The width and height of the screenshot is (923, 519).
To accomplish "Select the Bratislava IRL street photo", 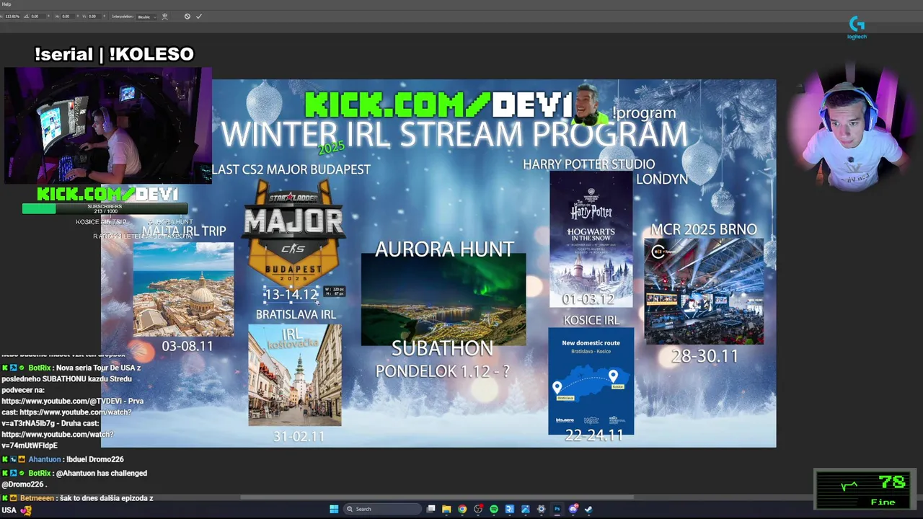I will (x=295, y=375).
